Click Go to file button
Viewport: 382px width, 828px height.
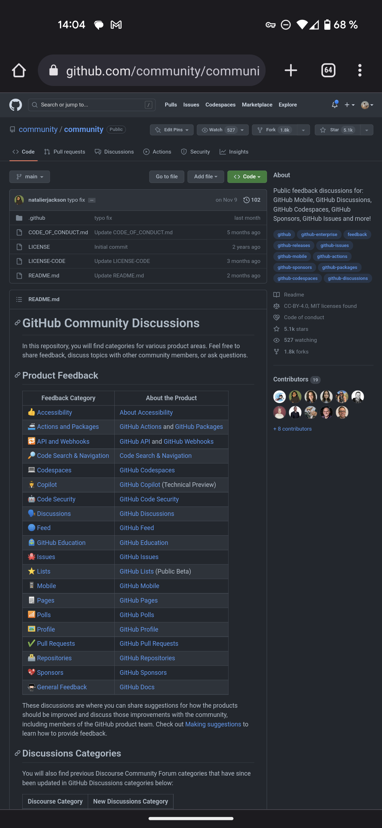click(167, 177)
